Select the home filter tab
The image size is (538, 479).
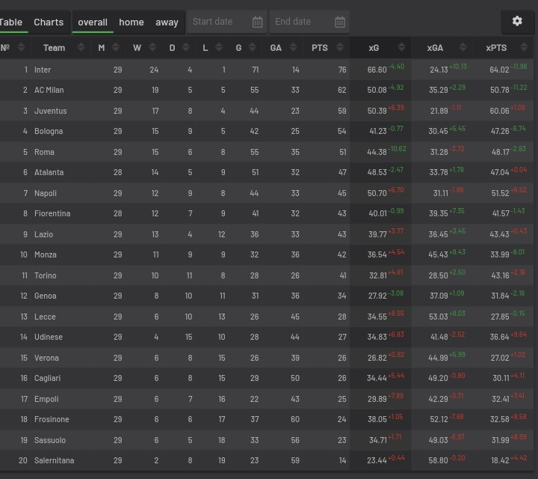132,22
